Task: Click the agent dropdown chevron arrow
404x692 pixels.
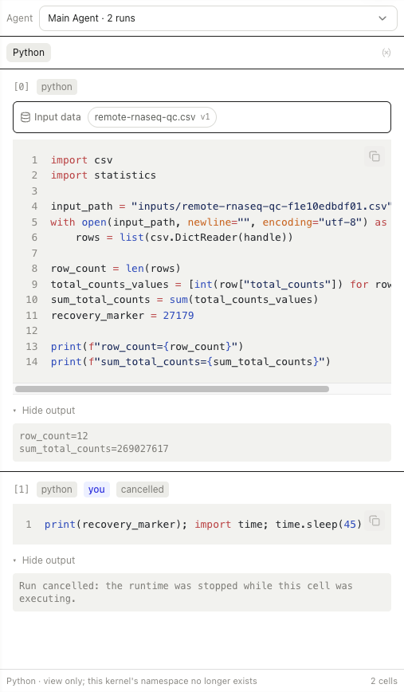Action: pos(382,18)
